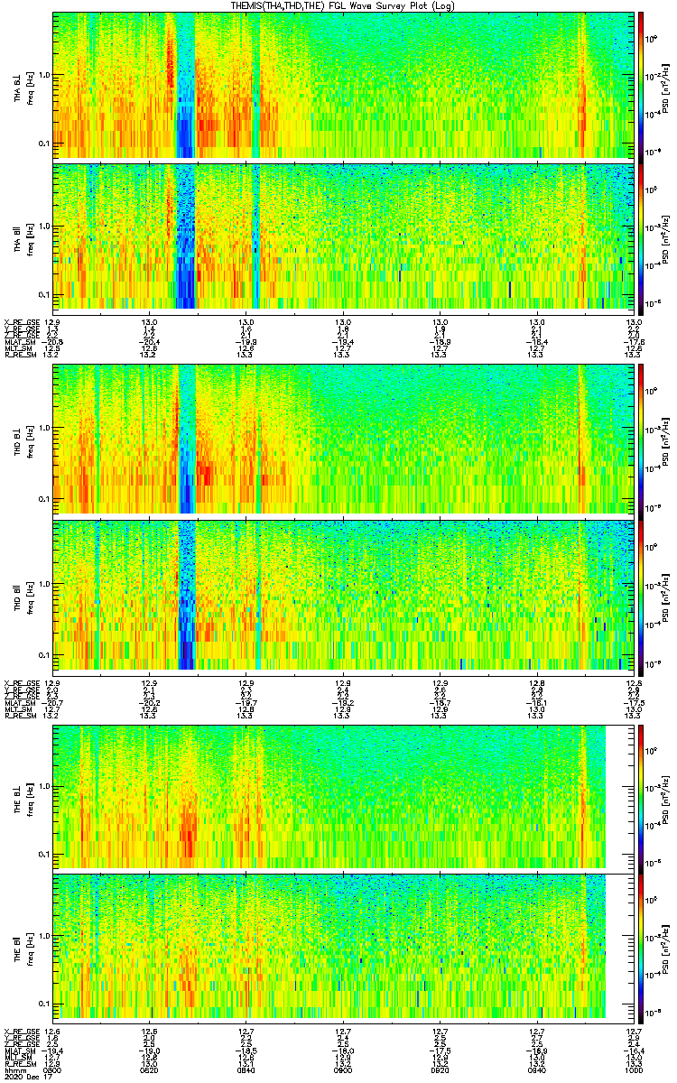The image size is (677, 1083).
Task: Click the '1.0' frequency tick of THD B-perpendicular panel
Action: (43, 428)
